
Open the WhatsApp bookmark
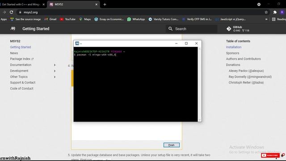pos(136,19)
